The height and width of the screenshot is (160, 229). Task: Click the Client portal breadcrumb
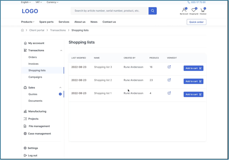click(x=37, y=30)
